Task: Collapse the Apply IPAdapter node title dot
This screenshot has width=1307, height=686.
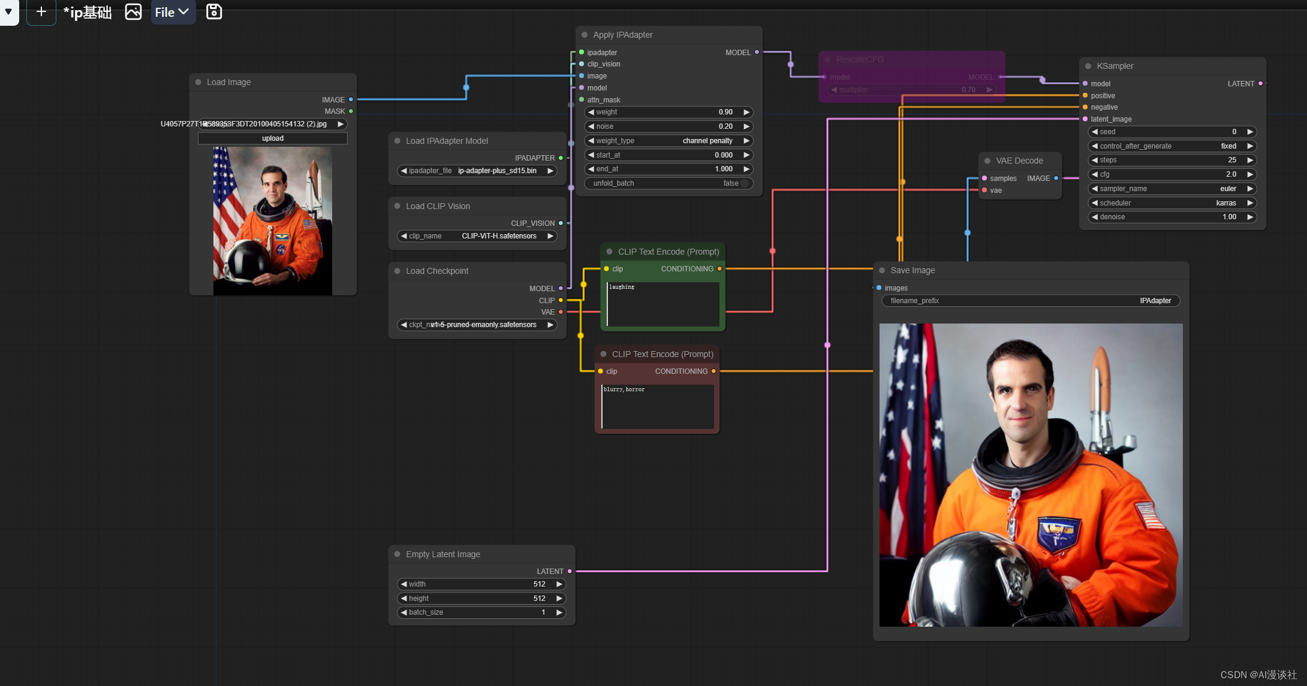Action: (585, 35)
